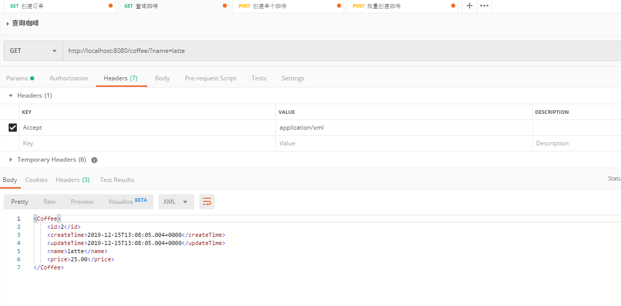Switch to the POST 创建单个咖啡 tab
Viewport: 621px width, 306px height.
(x=289, y=6)
